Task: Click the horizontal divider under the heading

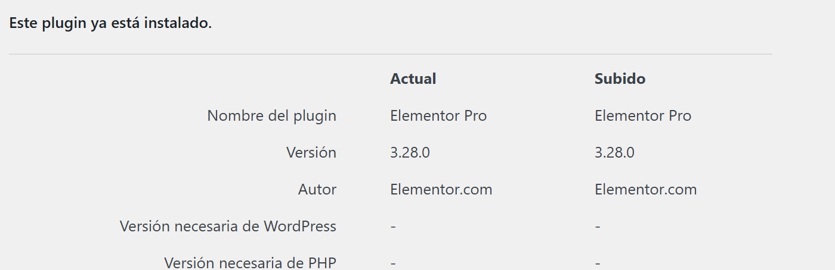Action: pos(391,54)
